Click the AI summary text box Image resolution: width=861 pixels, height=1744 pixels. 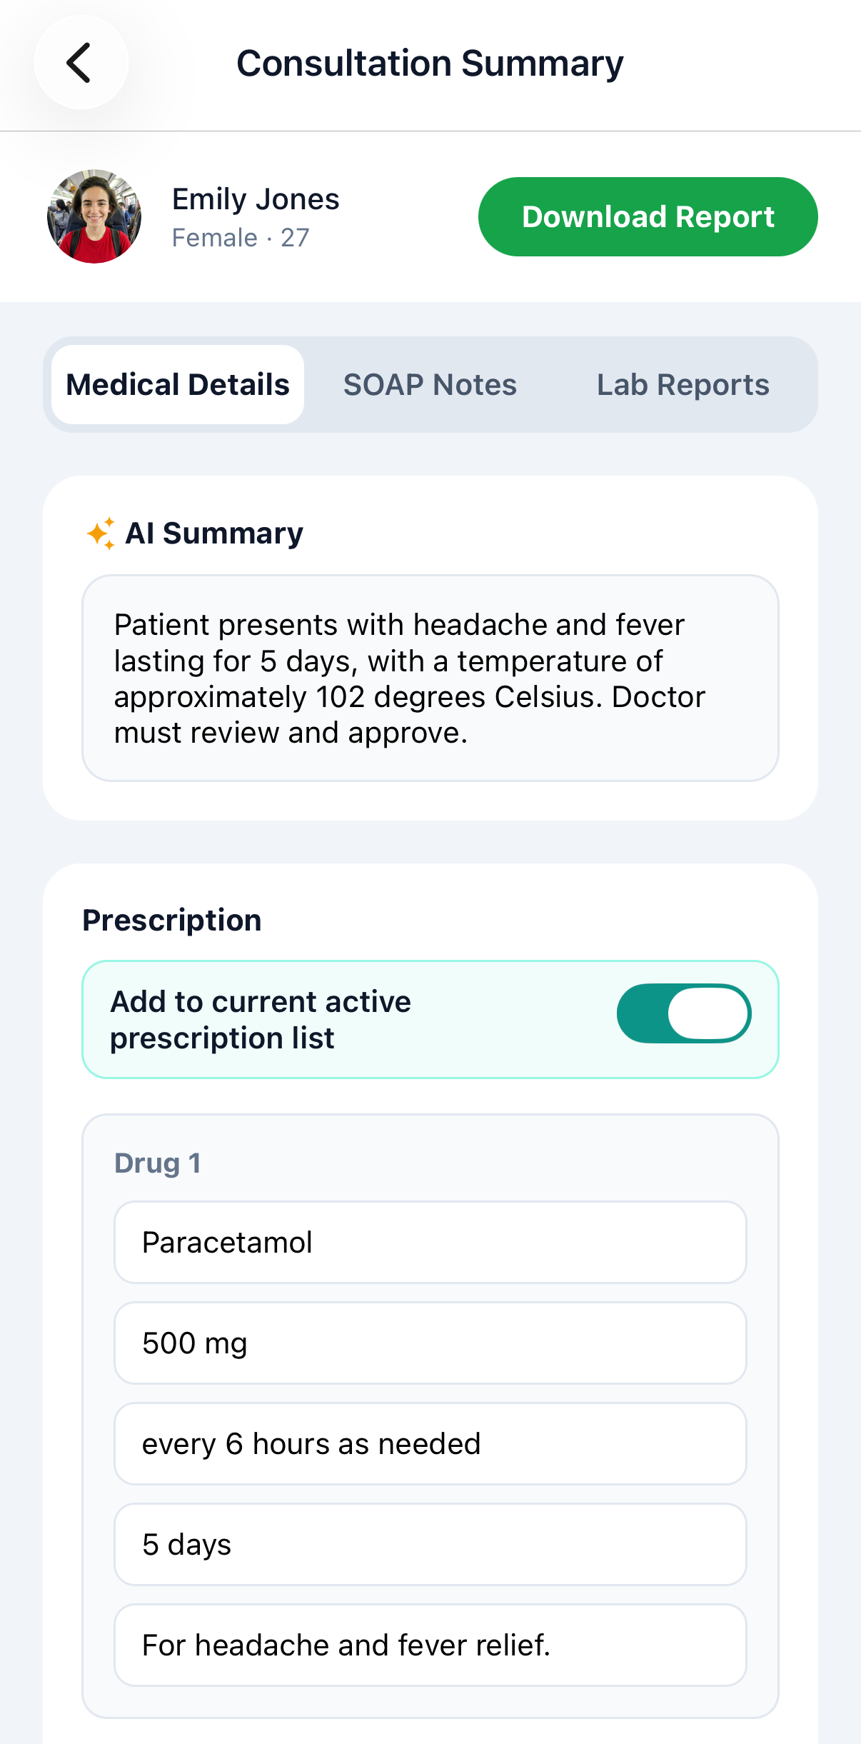pos(430,678)
